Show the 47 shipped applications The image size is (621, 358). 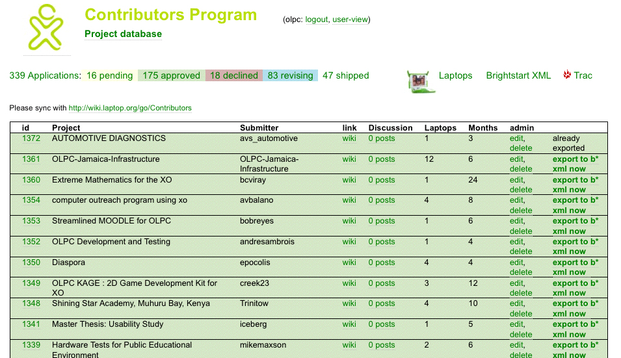(x=345, y=75)
